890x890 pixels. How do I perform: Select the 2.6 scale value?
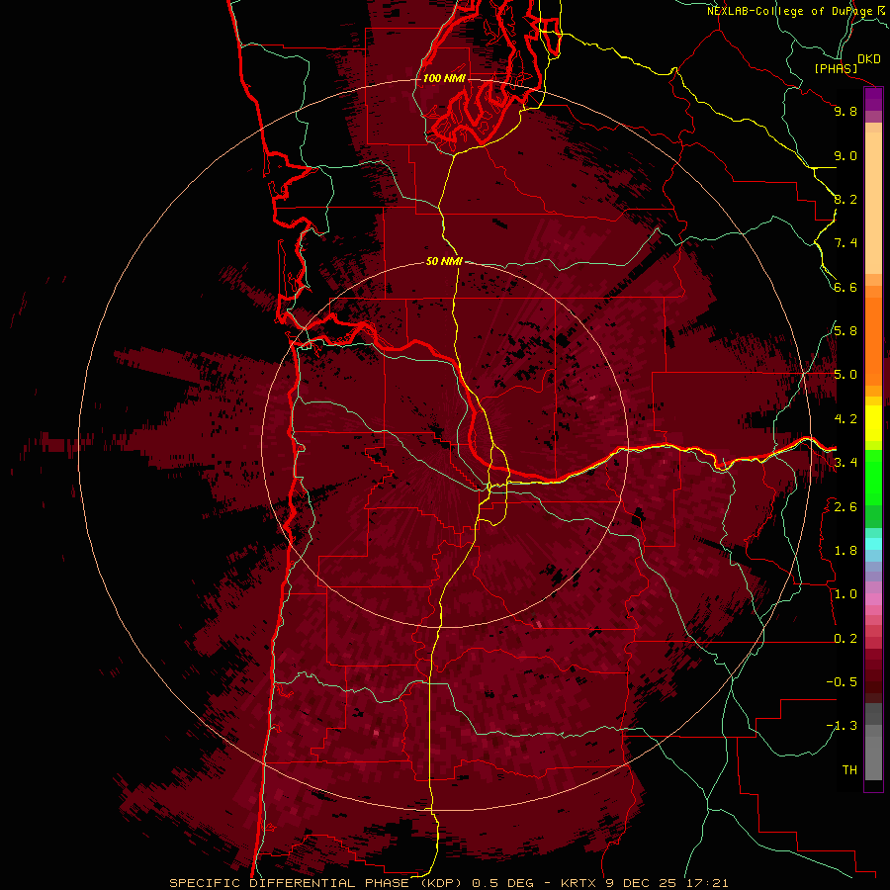(x=845, y=507)
